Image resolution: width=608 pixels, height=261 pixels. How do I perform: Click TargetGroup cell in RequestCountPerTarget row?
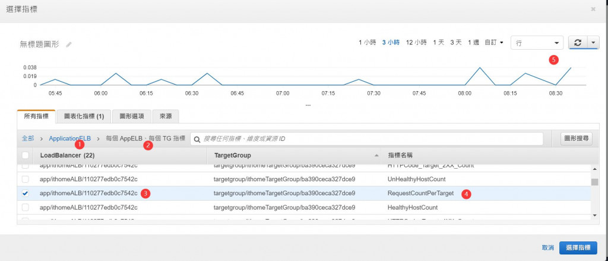(284, 194)
